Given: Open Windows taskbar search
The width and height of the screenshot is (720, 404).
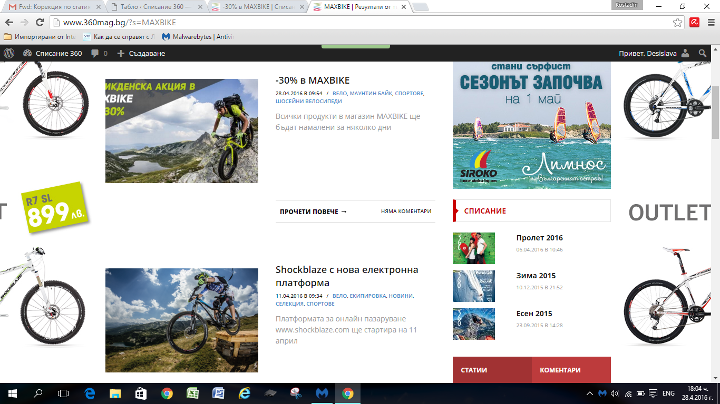Looking at the screenshot, I should (38, 393).
